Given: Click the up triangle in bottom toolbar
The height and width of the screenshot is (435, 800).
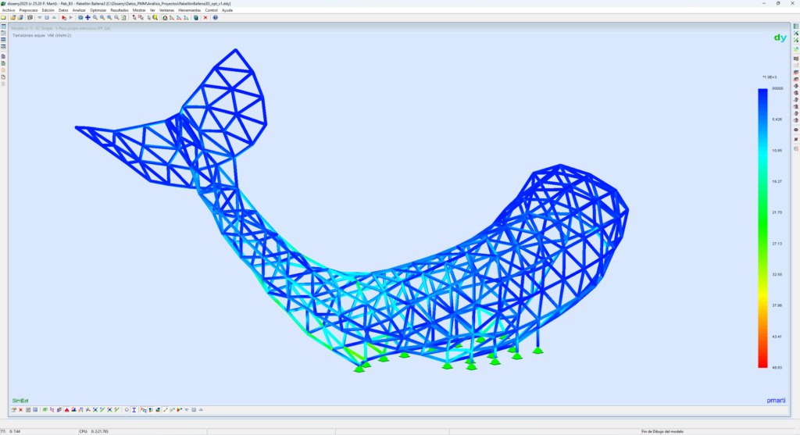Looking at the screenshot, I should point(201,409).
